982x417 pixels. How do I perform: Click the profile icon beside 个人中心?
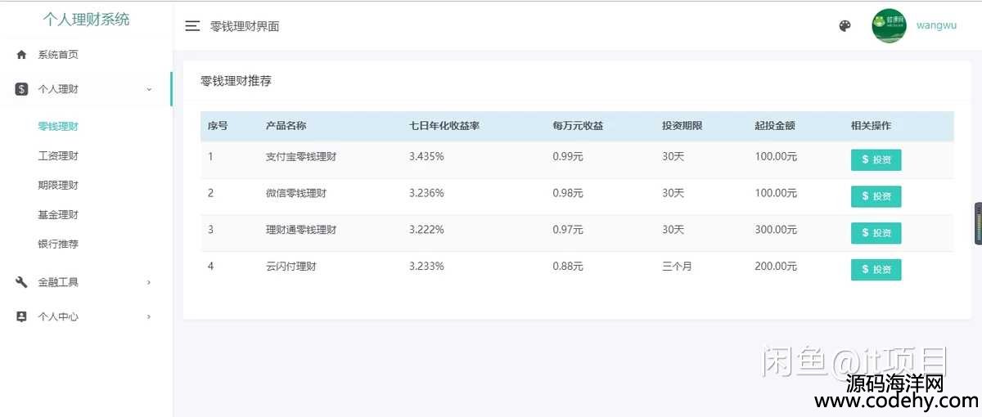click(22, 316)
